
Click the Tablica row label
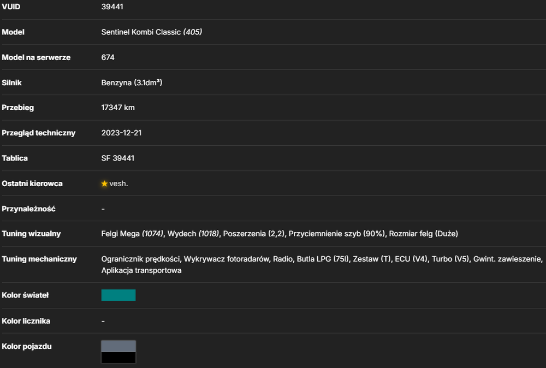click(x=15, y=158)
